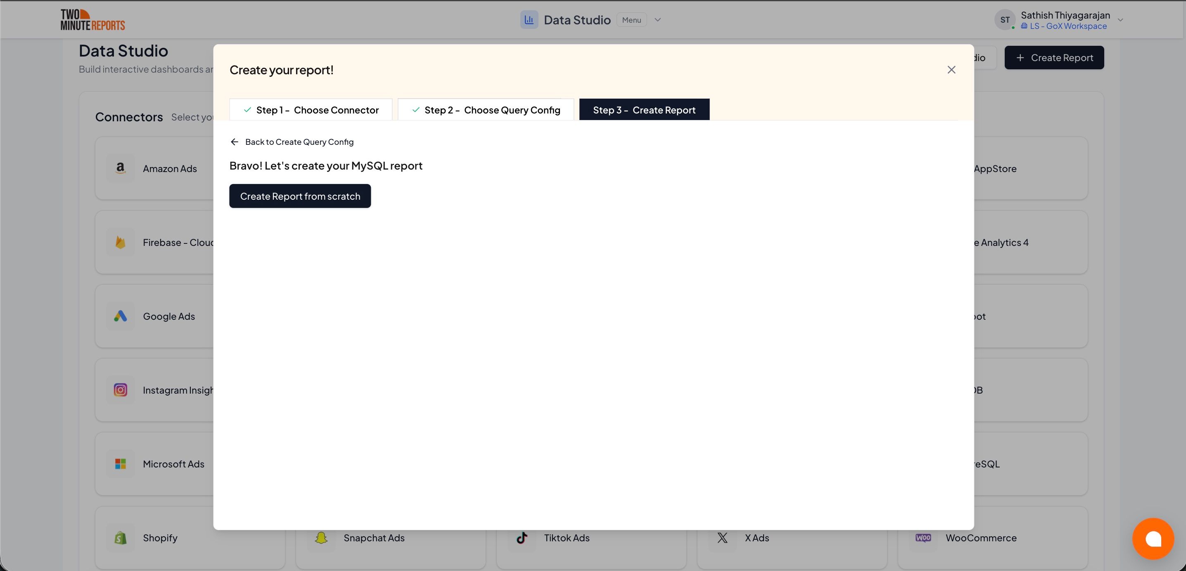The width and height of the screenshot is (1186, 571).
Task: Click the Instagram Insights connector icon
Action: point(120,390)
